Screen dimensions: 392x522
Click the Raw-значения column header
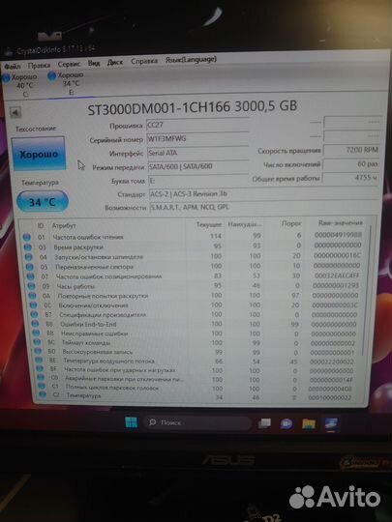tap(341, 222)
